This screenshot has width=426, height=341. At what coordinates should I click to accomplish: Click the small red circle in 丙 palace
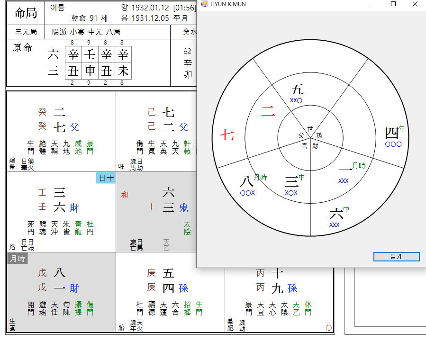329,328
